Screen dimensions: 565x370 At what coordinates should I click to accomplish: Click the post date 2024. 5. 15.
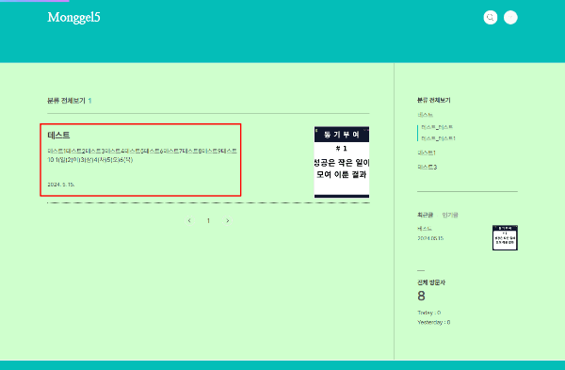click(x=61, y=185)
